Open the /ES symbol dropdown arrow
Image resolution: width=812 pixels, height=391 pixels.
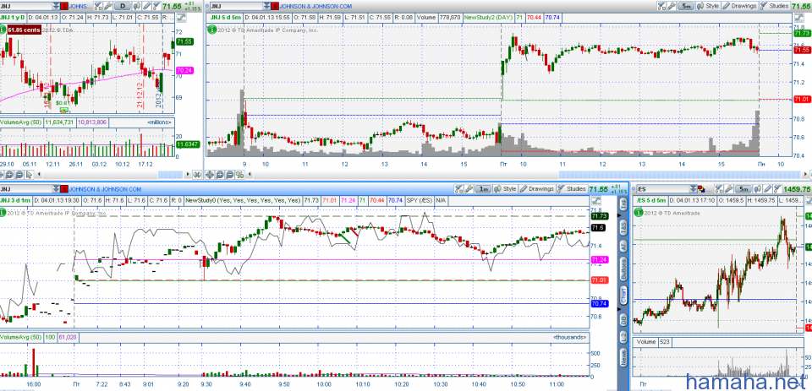[x=693, y=189]
